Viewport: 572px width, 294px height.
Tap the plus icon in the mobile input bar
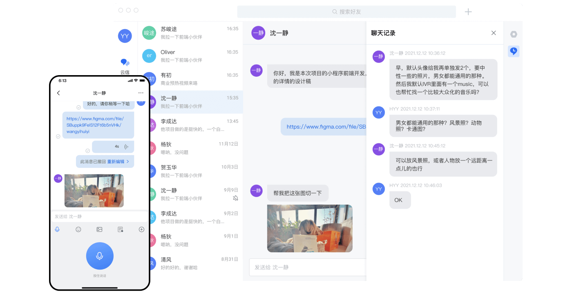[141, 229]
